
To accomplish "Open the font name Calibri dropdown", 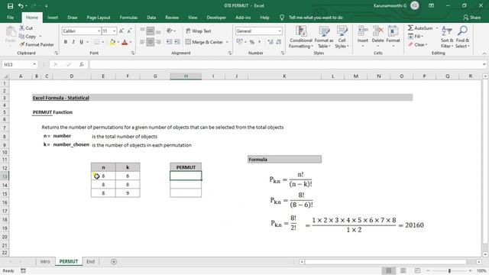I will tap(99, 31).
